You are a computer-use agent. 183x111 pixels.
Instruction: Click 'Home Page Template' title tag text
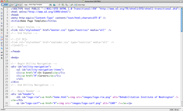(x=33, y=21)
